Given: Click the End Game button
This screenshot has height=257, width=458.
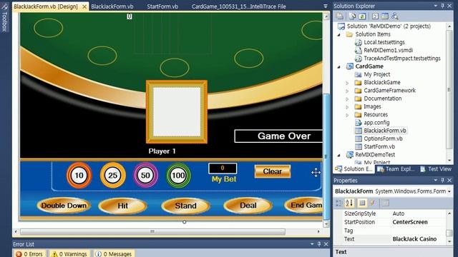Looking at the screenshot, I should (304, 206).
